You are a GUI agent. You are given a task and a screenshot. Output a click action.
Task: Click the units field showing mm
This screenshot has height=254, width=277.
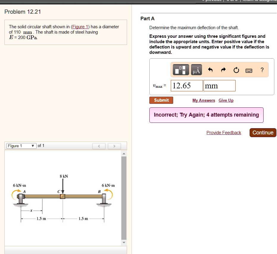[x=219, y=86]
